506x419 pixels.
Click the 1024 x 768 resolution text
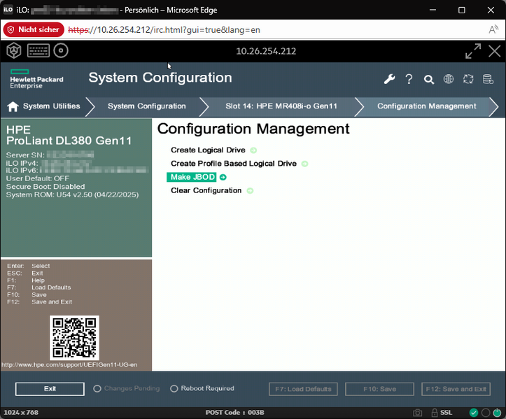click(x=21, y=413)
